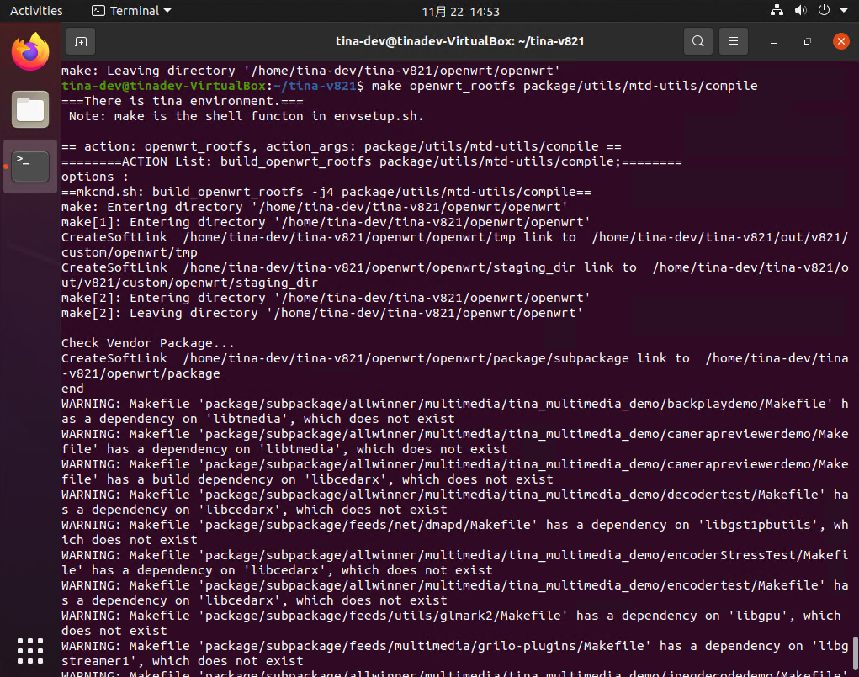This screenshot has height=677, width=859.
Task: Click the terminal search magnifier icon
Action: [697, 40]
